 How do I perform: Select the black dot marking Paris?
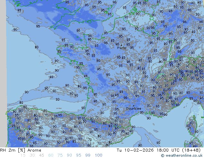pos(122,45)
